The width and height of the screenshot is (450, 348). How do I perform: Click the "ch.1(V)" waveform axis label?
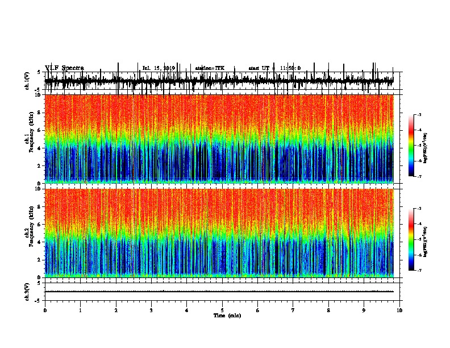27,81
